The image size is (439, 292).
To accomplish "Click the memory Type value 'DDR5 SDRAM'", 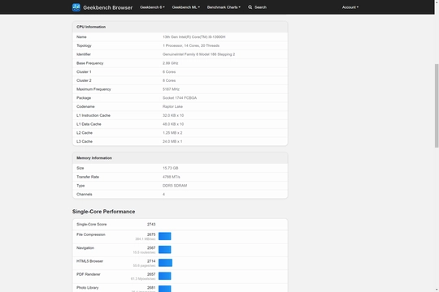I will 175,186.
